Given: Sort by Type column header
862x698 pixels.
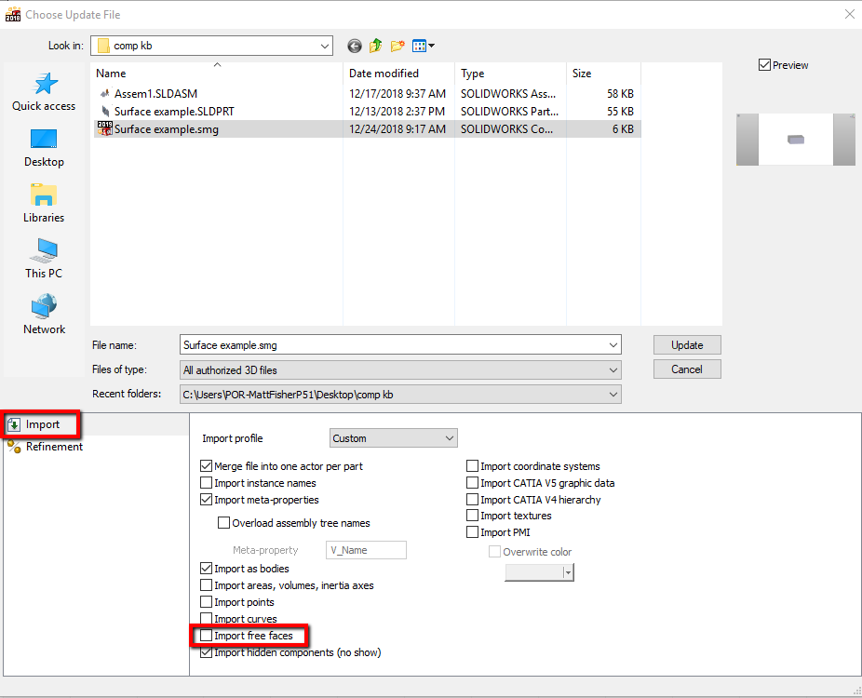Looking at the screenshot, I should (x=511, y=74).
